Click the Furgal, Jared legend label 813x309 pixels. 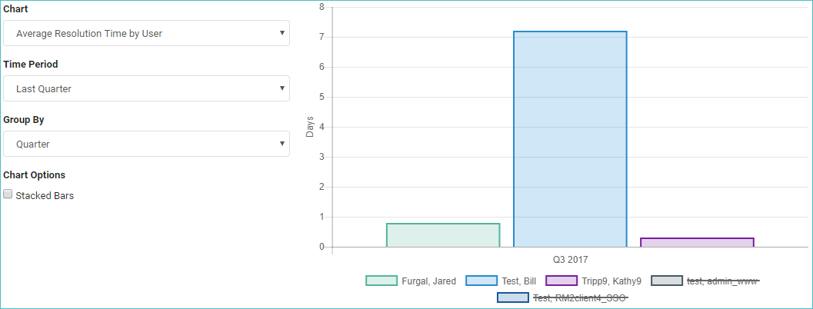(428, 281)
